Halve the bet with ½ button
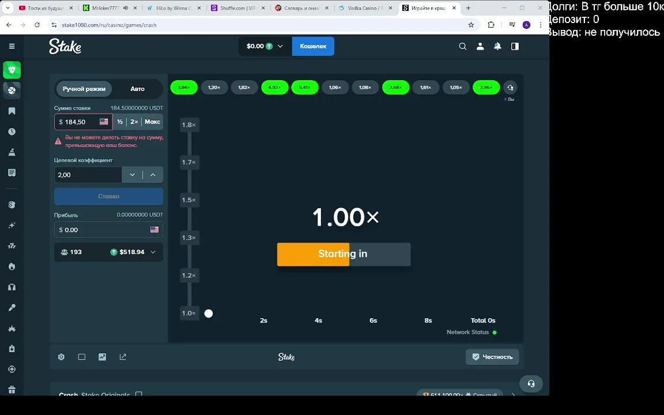Viewport: 664px width, 415px height. (120, 122)
